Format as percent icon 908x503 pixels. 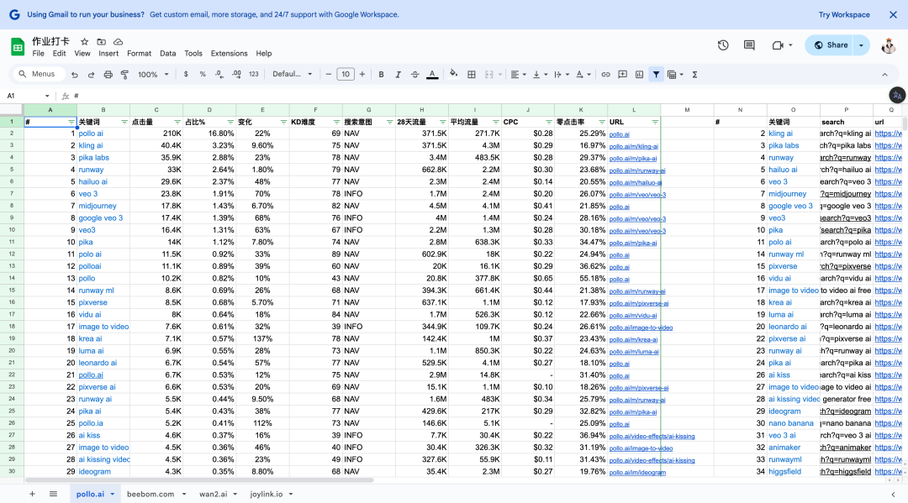tap(203, 75)
